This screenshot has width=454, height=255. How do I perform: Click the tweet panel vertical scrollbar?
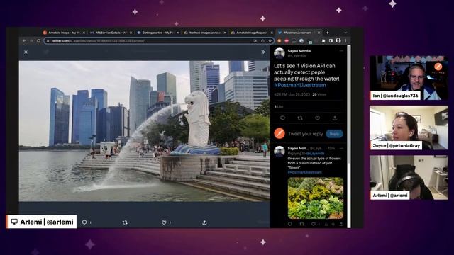click(349, 104)
